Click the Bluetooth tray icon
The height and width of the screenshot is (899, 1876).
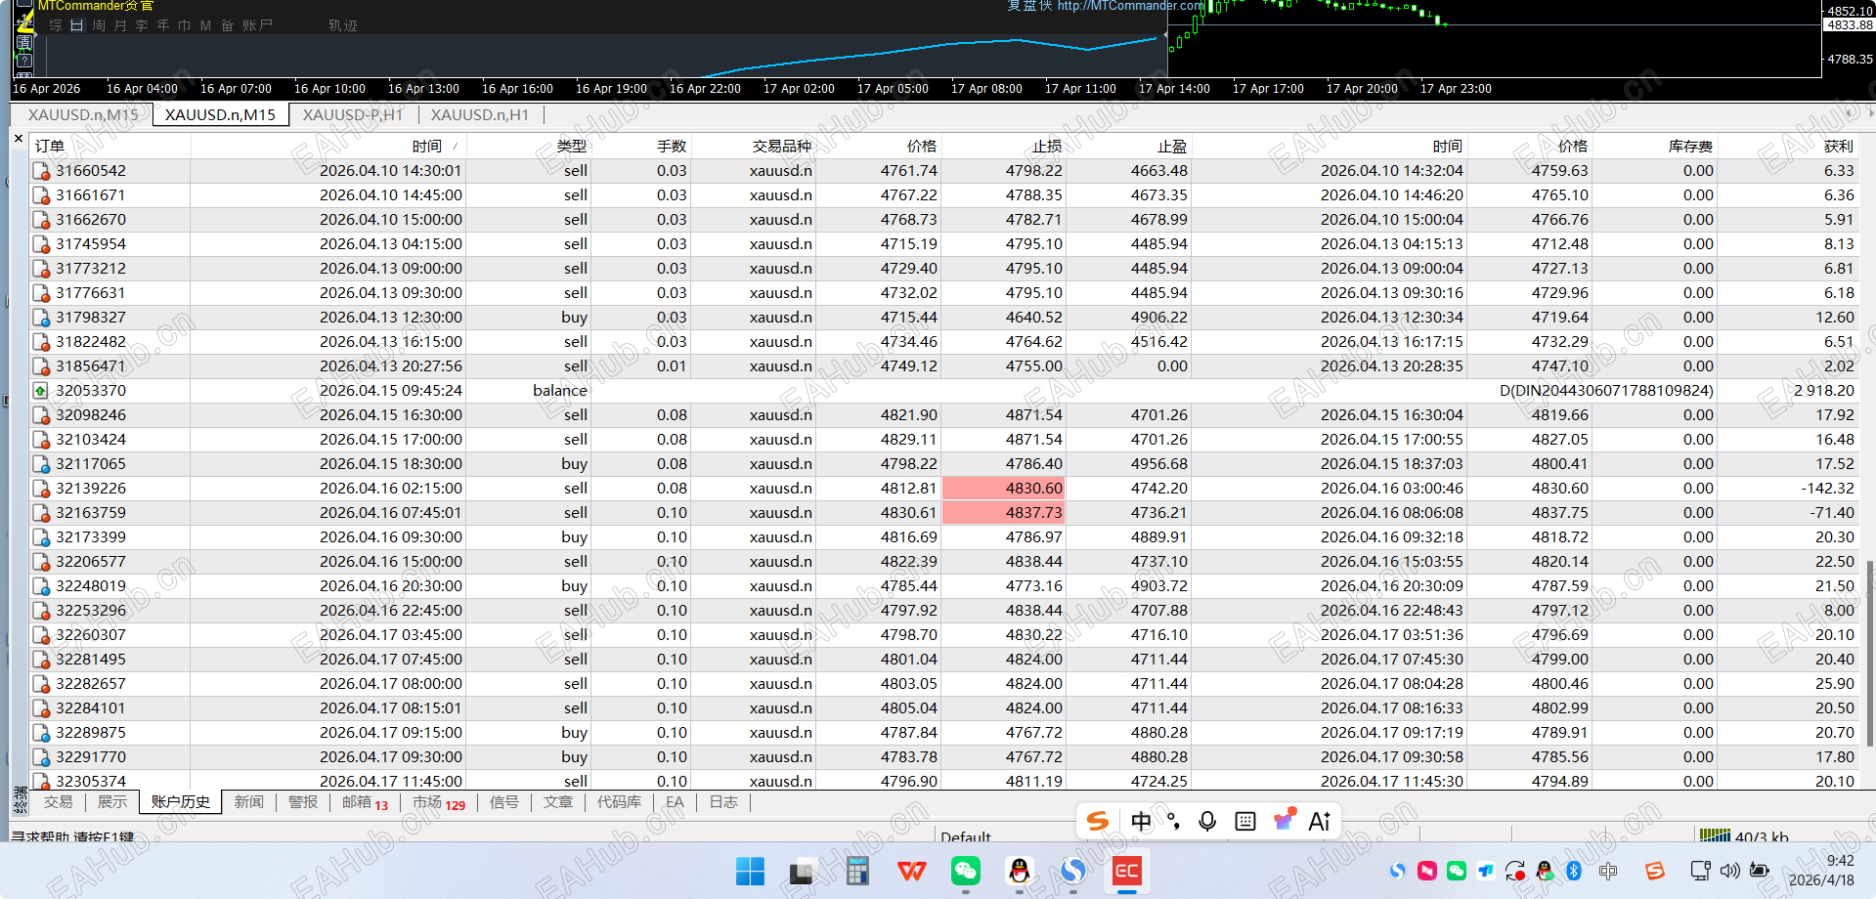click(1573, 871)
